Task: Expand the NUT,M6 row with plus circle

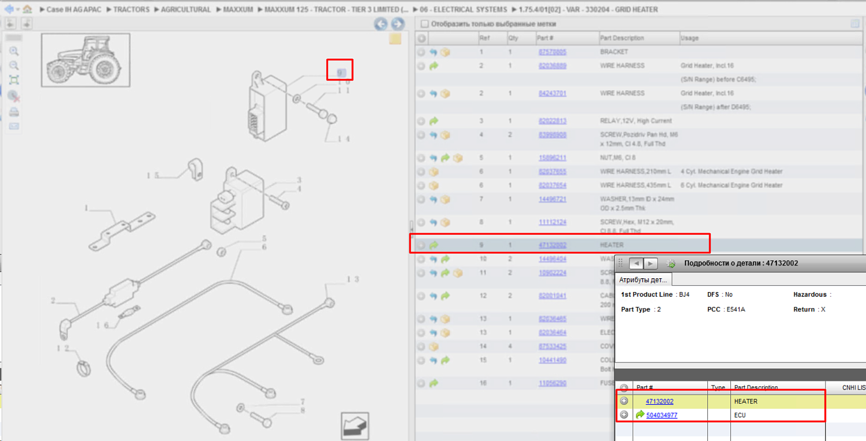Action: pyautogui.click(x=421, y=158)
